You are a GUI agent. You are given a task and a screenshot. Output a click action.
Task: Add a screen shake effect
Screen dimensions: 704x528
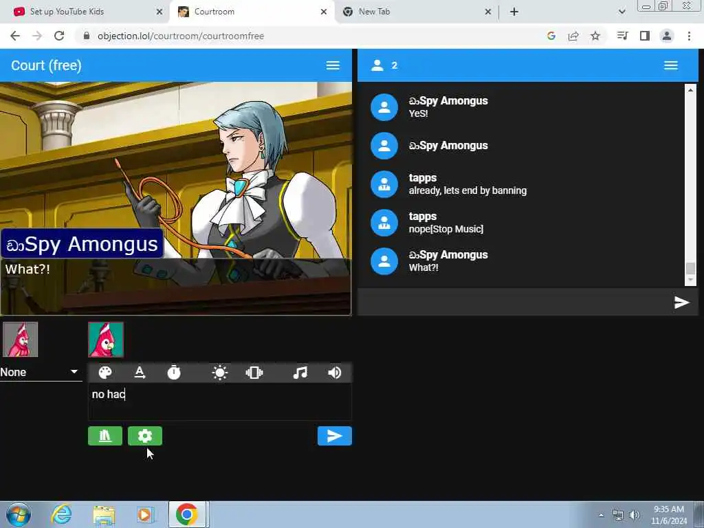point(254,373)
